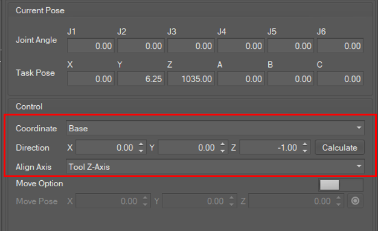Click Task Pose Z field showing 1035.00
This screenshot has width=378, height=231.
click(x=191, y=79)
